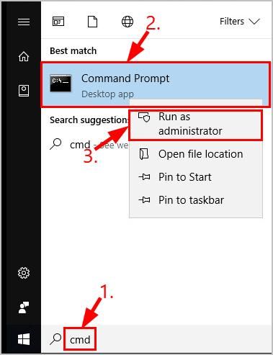Filter results by Web globe icon
The image size is (273, 355).
(127, 22)
